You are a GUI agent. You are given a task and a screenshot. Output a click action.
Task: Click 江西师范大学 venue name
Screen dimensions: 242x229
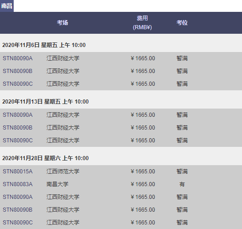click(x=63, y=172)
